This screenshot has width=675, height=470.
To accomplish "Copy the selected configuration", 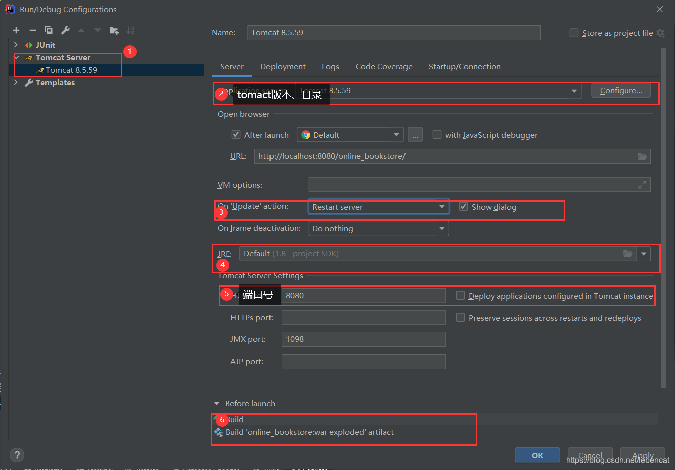I will pos(49,30).
